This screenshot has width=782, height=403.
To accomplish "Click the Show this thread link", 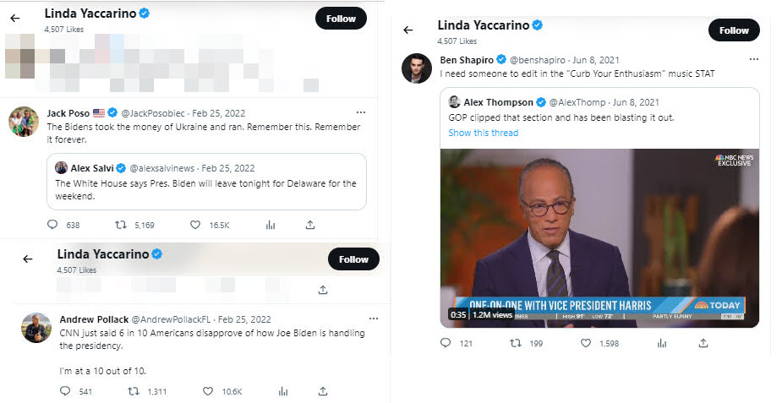I will pos(483,133).
